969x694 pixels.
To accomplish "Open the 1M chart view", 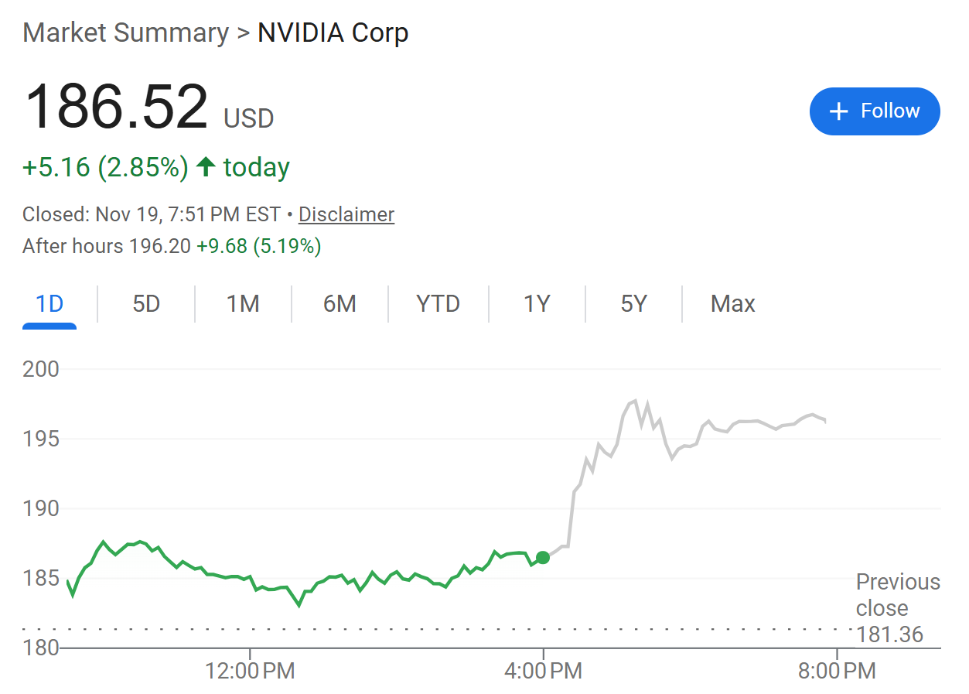I will coord(243,304).
